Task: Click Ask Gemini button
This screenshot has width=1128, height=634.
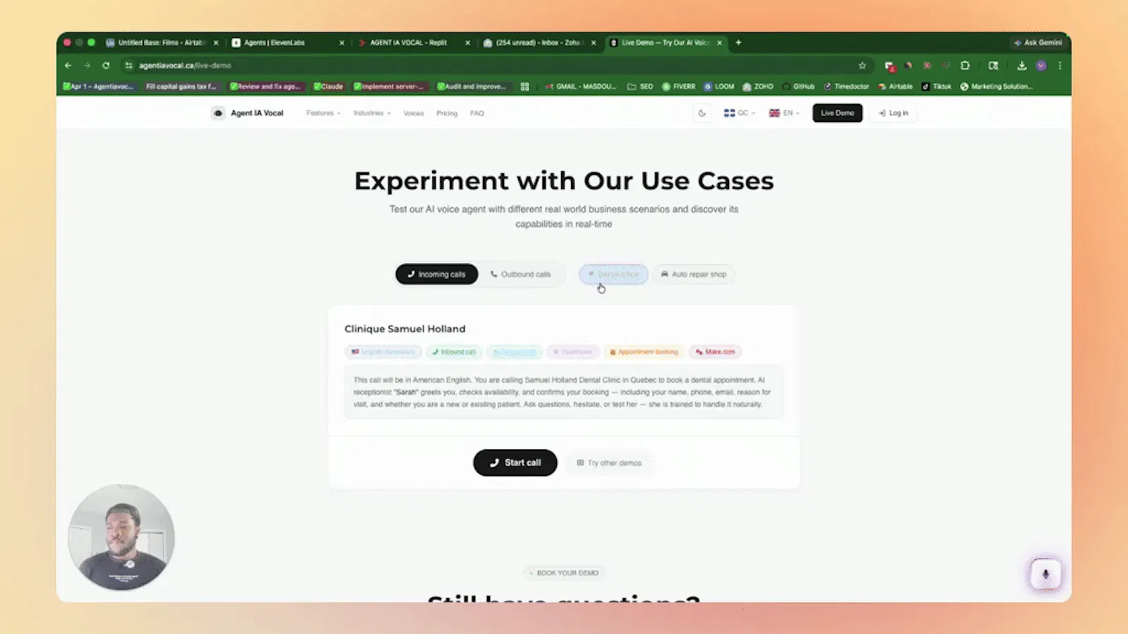Action: tap(1038, 42)
